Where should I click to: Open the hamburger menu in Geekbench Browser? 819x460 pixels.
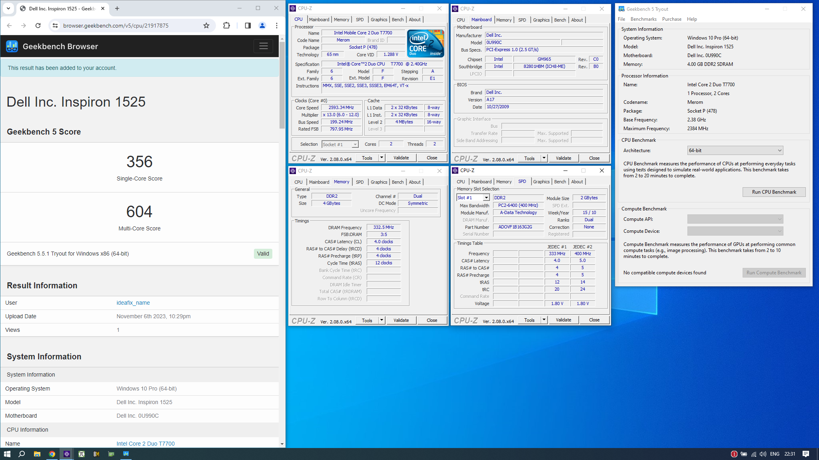click(263, 46)
